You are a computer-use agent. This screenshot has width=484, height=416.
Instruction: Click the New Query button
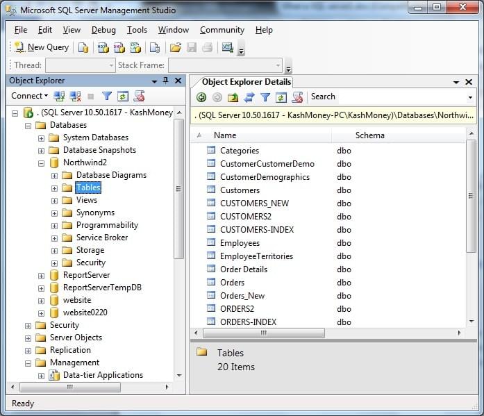coord(42,47)
